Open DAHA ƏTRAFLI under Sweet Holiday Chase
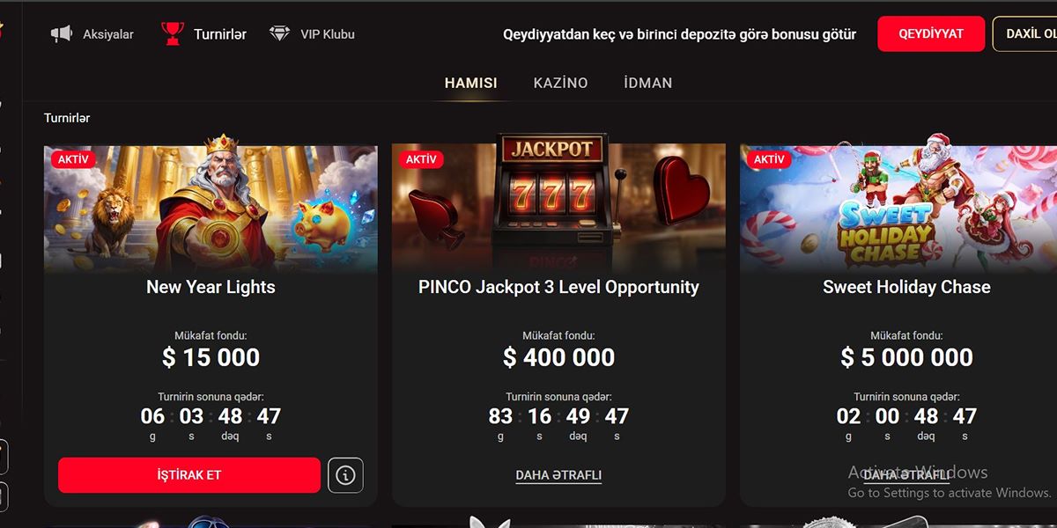 [x=906, y=475]
